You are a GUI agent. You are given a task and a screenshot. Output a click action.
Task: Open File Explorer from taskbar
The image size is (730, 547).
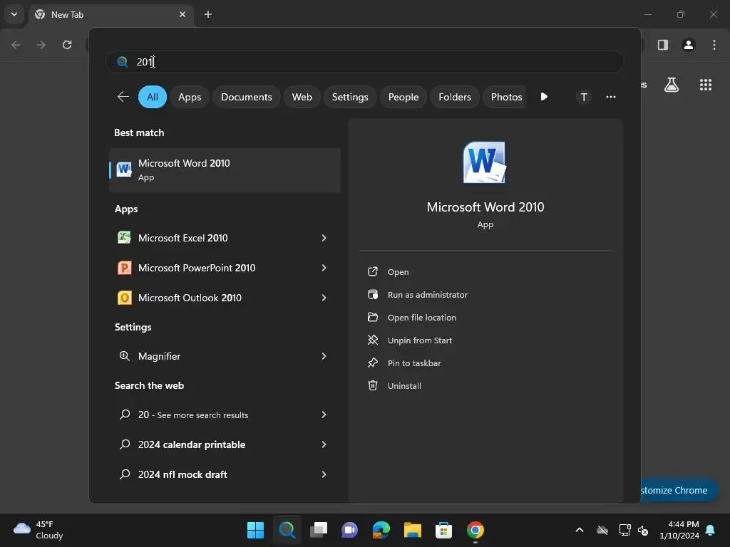click(413, 530)
